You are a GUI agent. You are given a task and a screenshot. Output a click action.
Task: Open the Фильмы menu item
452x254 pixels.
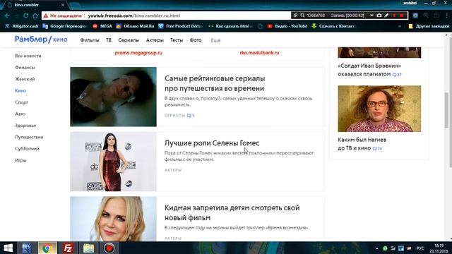coord(90,40)
